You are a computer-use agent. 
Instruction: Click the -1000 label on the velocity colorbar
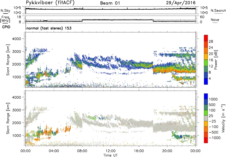(x=215, y=138)
